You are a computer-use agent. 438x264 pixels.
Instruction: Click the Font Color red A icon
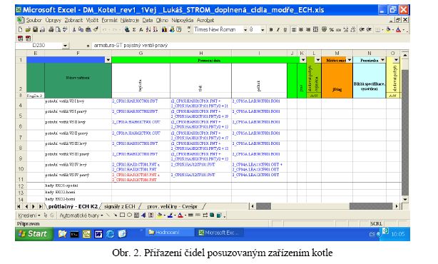398,30
